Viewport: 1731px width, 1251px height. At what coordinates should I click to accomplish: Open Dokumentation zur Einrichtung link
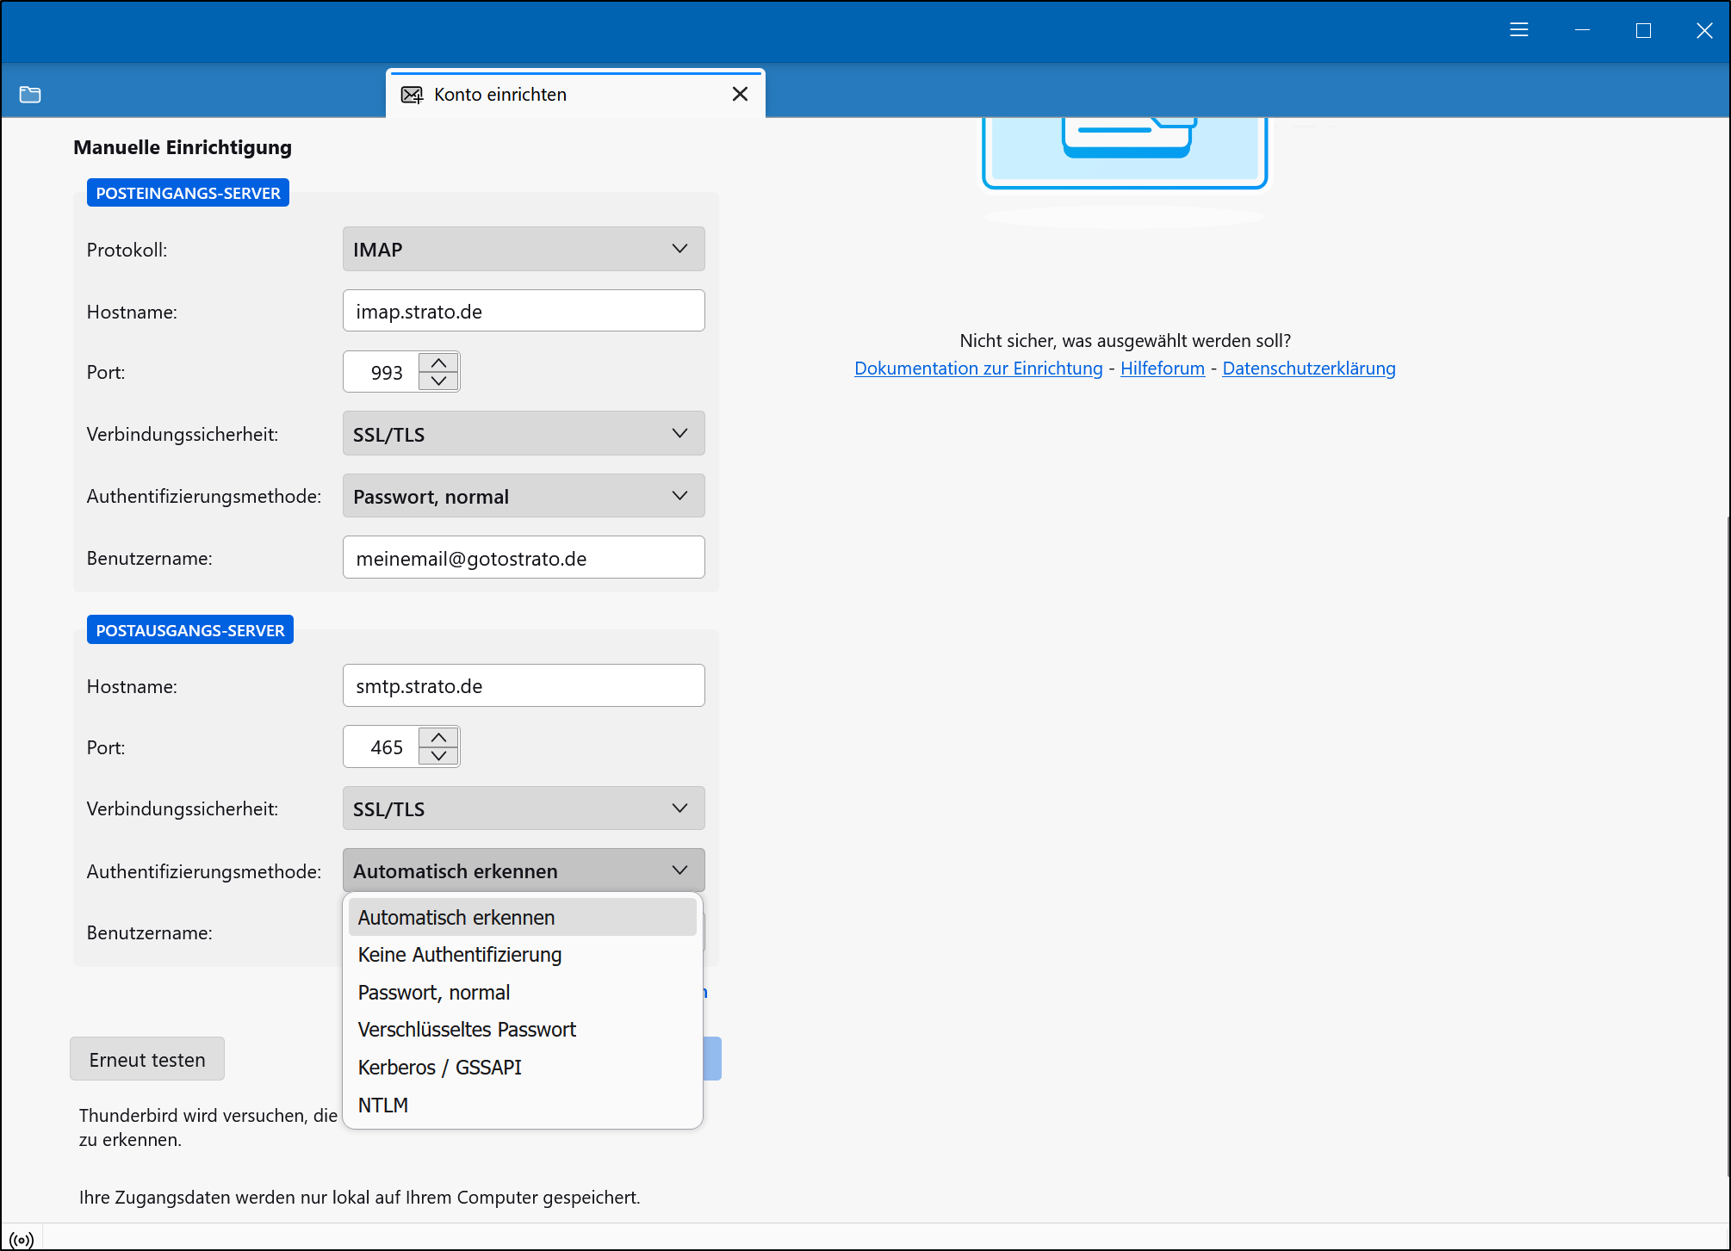[978, 368]
